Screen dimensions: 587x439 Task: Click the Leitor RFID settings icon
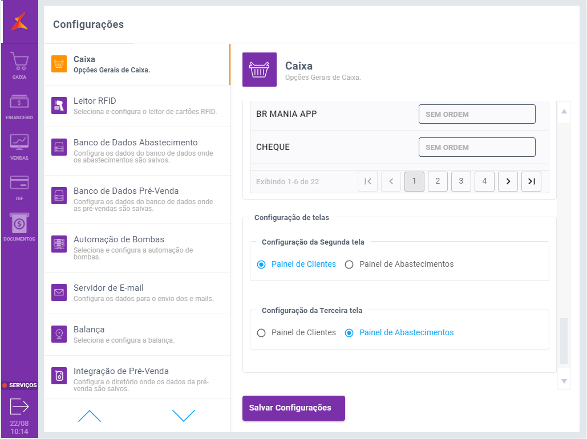tap(59, 105)
